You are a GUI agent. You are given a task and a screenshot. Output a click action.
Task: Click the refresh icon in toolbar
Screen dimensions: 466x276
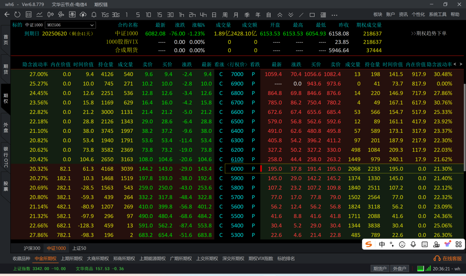(17, 15)
